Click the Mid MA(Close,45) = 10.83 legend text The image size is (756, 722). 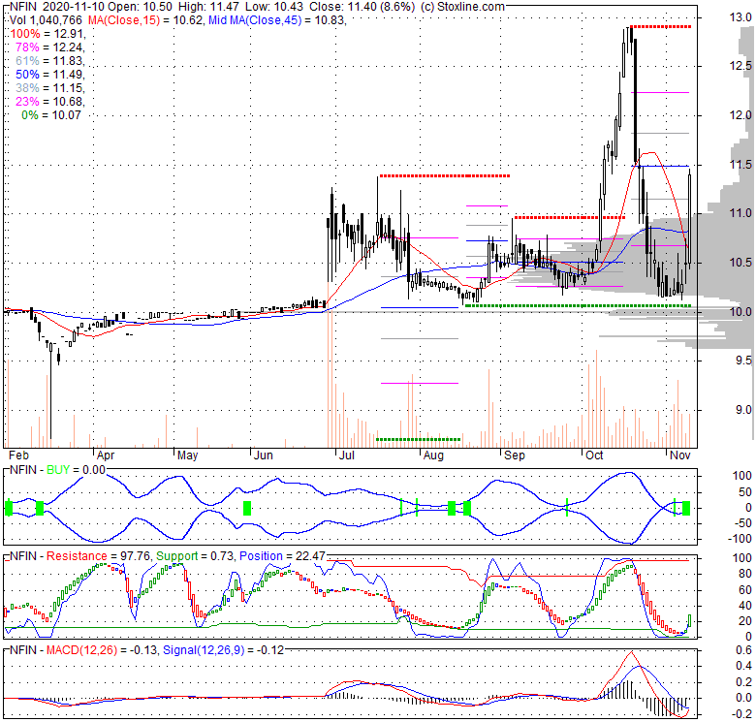point(277,20)
